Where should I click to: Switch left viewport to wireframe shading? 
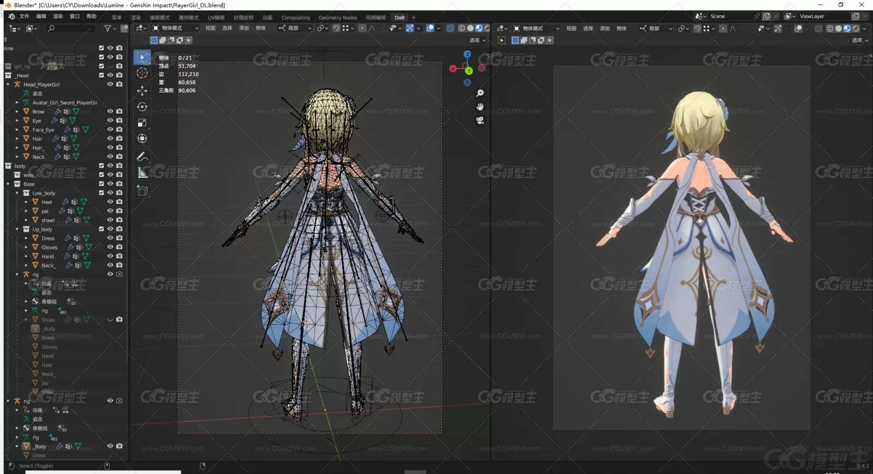(462, 28)
